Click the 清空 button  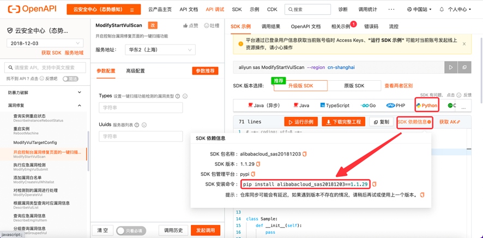coord(102,230)
